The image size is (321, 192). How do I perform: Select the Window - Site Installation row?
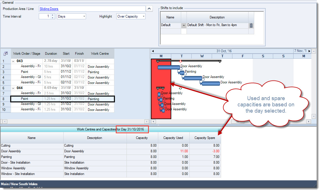click(111, 174)
